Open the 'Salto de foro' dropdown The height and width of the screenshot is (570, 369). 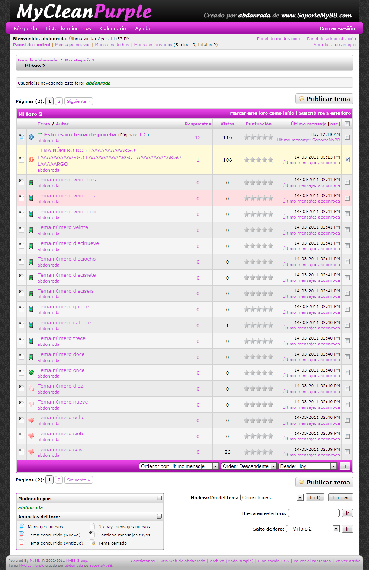point(313,529)
